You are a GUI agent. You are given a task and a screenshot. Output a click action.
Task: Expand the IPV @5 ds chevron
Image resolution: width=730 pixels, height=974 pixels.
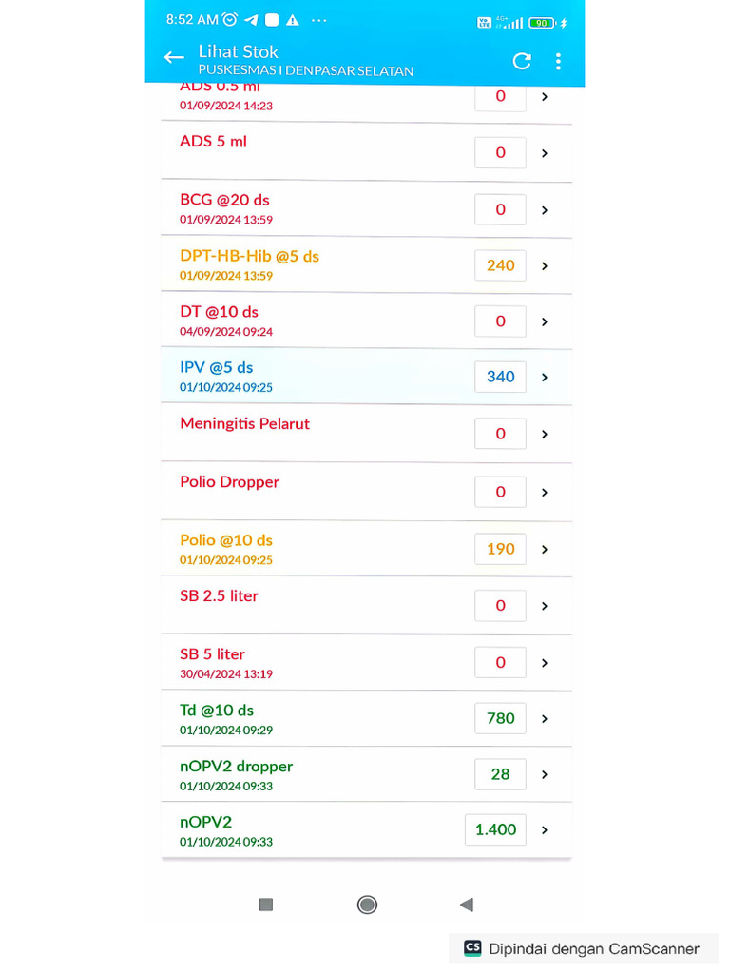(x=545, y=378)
